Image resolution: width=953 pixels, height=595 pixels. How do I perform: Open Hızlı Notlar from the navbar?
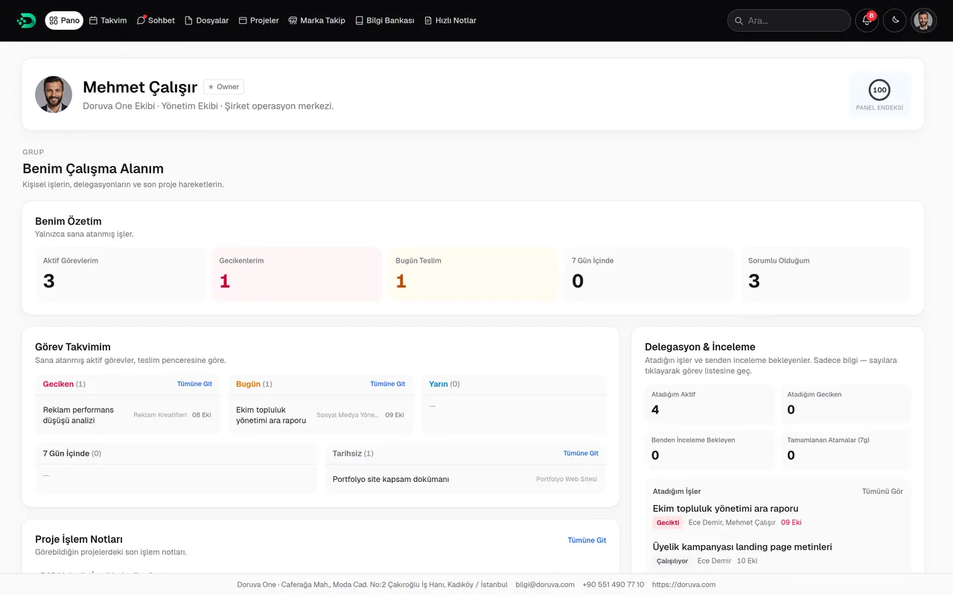tap(450, 21)
